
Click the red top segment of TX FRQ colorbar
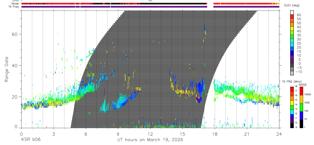(292, 89)
